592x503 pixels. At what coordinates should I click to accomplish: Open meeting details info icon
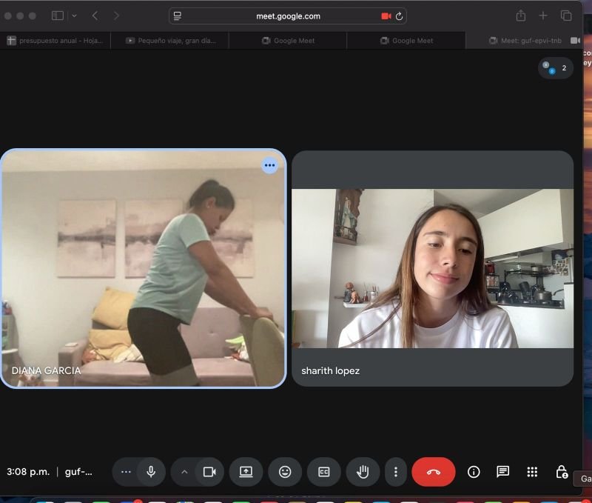click(x=474, y=472)
